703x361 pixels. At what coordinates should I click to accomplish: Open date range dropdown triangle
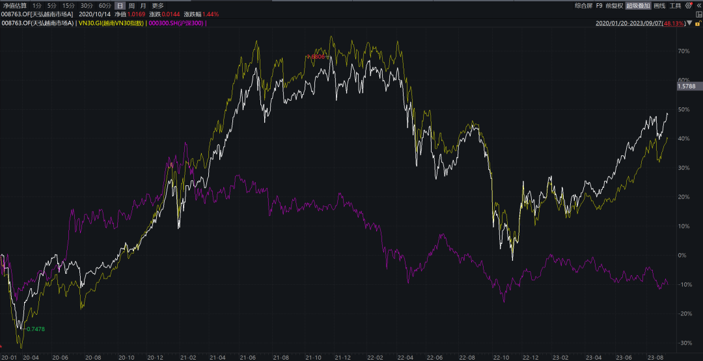click(x=689, y=23)
